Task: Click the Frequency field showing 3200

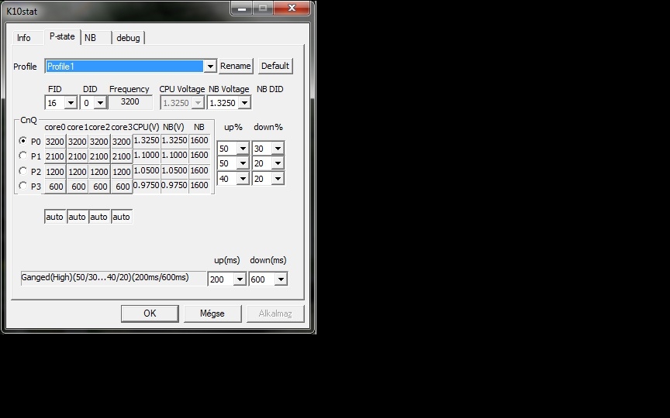Action: (130, 102)
